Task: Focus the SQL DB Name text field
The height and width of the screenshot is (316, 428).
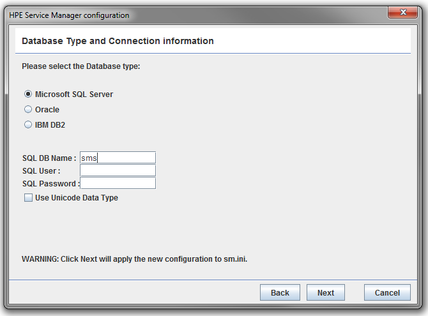Action: 118,158
